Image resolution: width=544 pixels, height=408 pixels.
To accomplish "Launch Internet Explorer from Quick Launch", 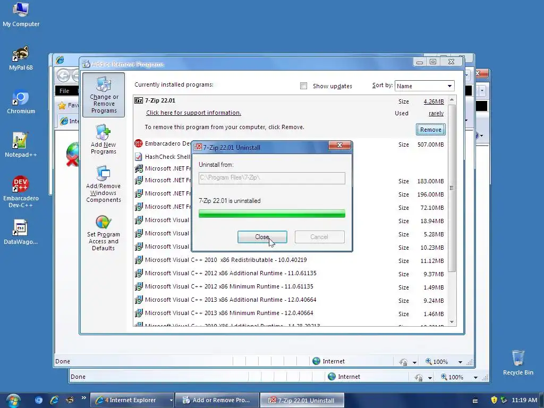I will pos(55,400).
